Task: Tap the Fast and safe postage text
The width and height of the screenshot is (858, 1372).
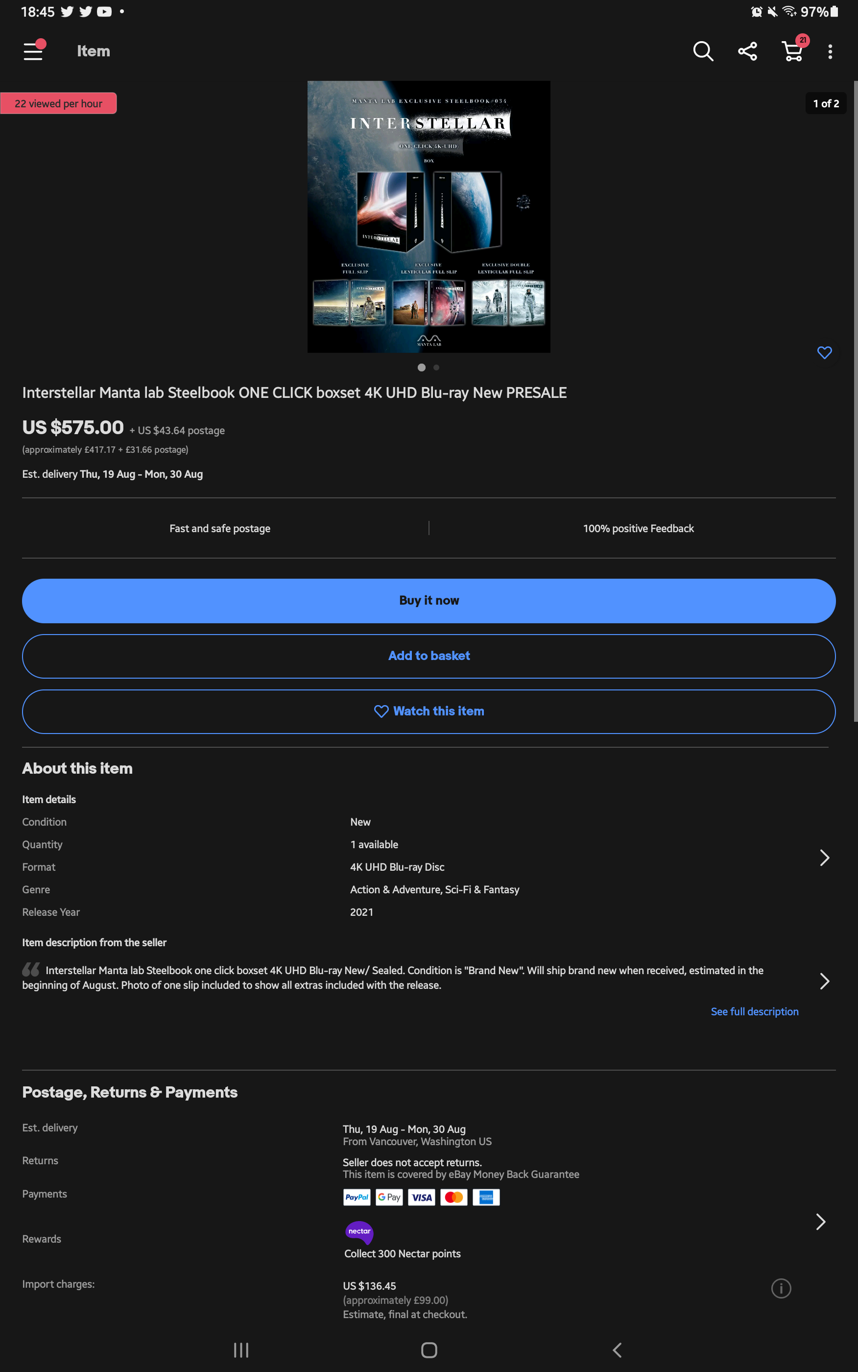Action: tap(220, 529)
